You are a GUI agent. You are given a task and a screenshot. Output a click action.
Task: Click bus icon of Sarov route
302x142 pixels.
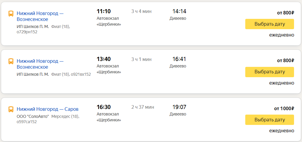(x=11, y=109)
